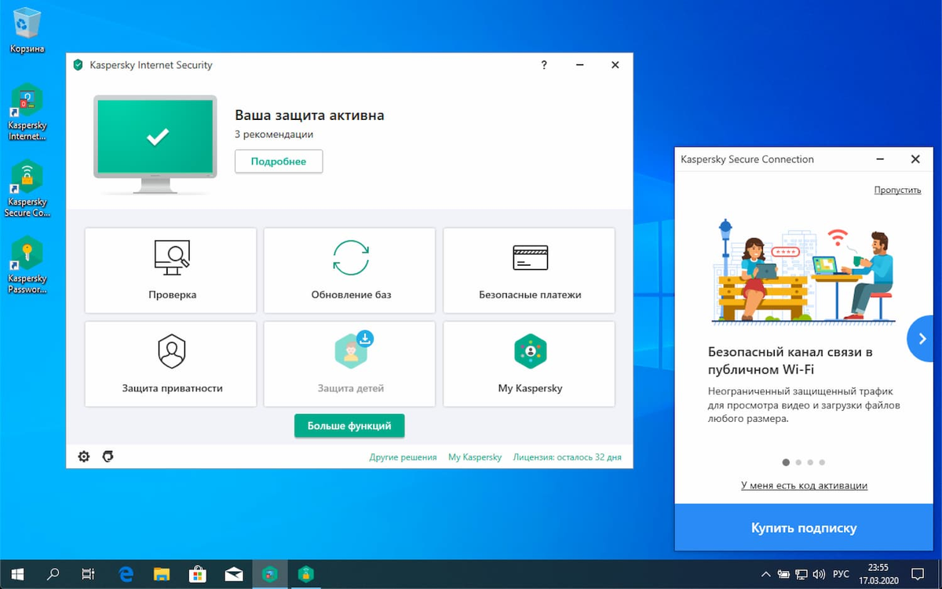Open the Проверка scan tile

170,271
